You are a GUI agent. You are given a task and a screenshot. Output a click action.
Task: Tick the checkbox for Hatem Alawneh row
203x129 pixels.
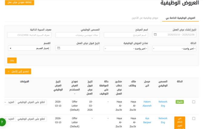pyautogui.click(x=194, y=102)
